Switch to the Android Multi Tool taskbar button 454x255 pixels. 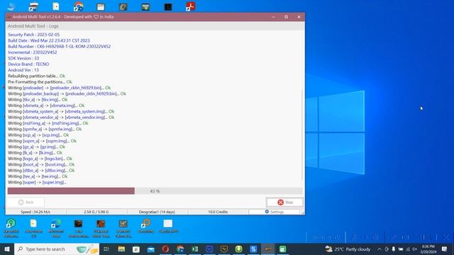coord(268,249)
